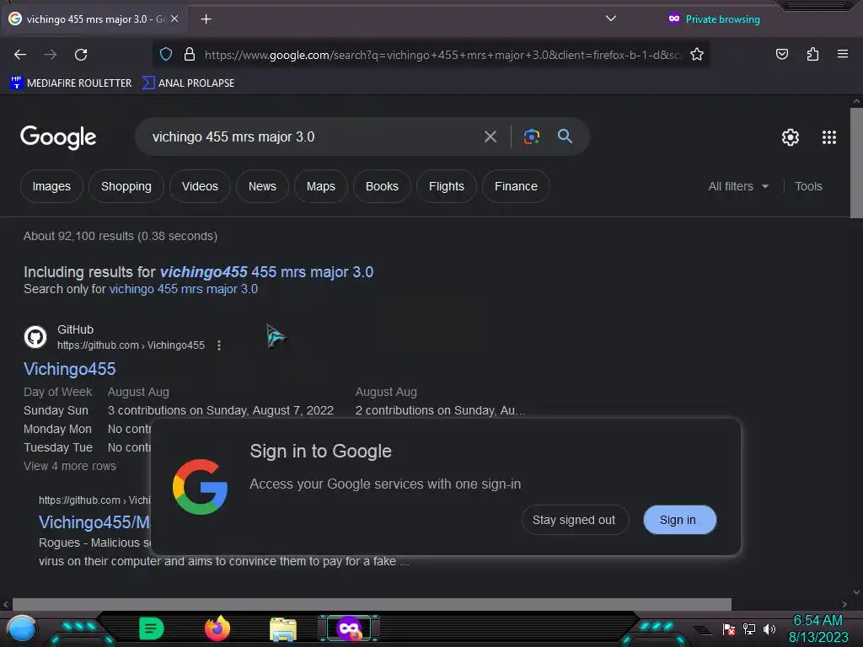The image size is (863, 647).
Task: Open more options dots for GitHub result
Action: pyautogui.click(x=219, y=345)
